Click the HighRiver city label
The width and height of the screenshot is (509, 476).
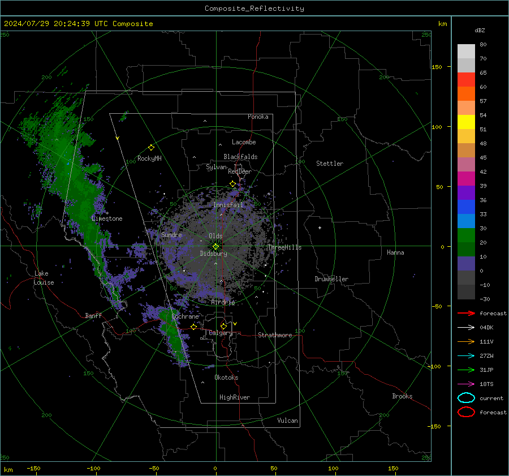click(235, 397)
